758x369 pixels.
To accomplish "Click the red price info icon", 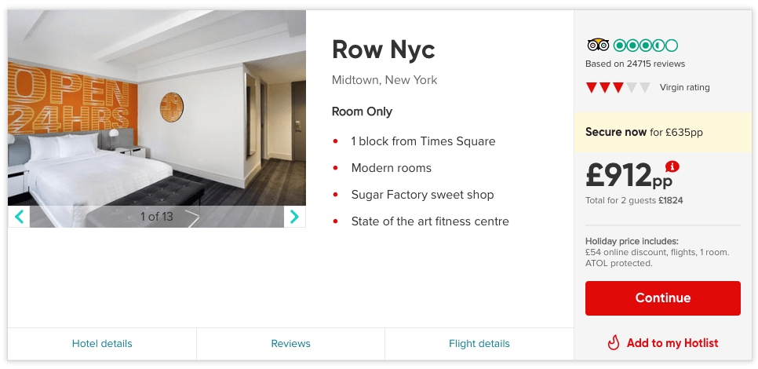I will click(x=672, y=166).
